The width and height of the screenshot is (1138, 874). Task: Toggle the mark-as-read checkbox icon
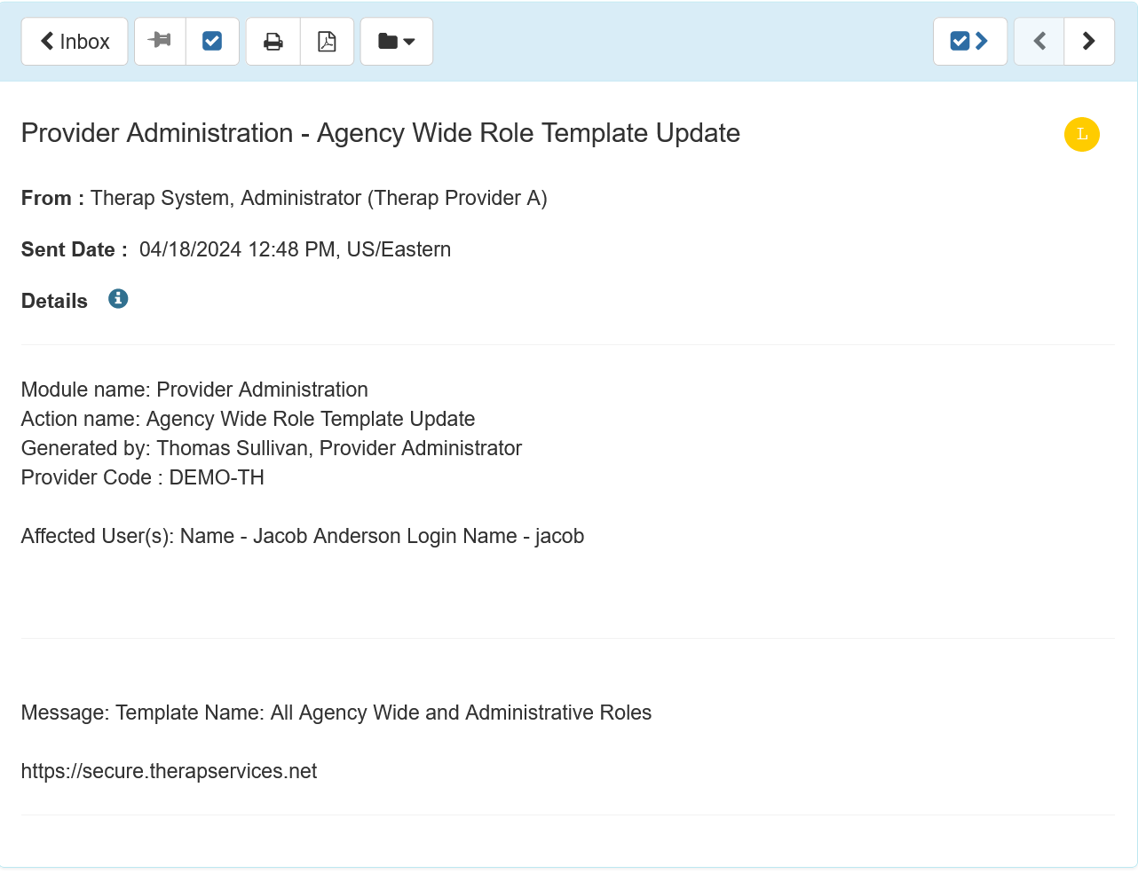pos(212,42)
